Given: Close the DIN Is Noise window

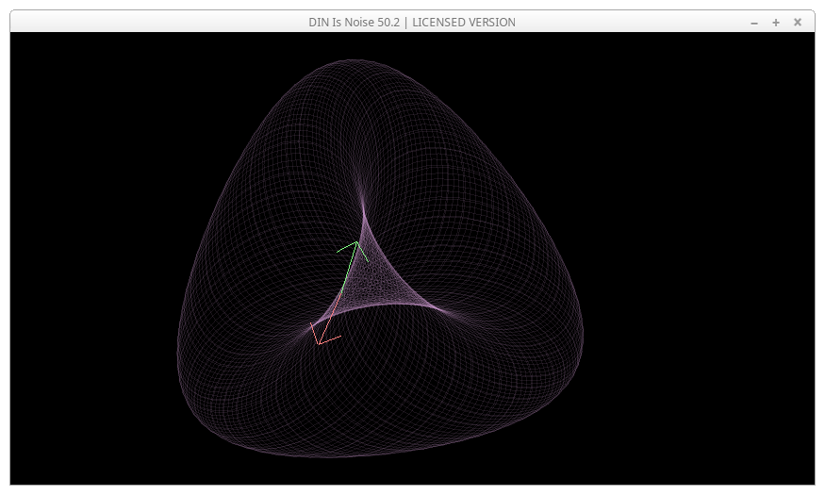Looking at the screenshot, I should coord(798,22).
